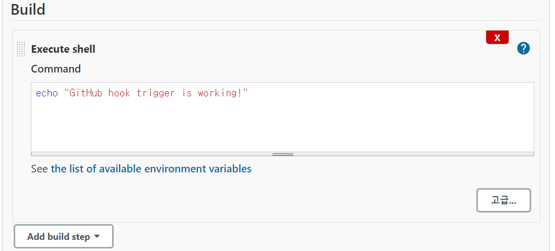Open help for Execute shell question mark
Image resolution: width=555 pixels, height=251 pixels.
[523, 48]
